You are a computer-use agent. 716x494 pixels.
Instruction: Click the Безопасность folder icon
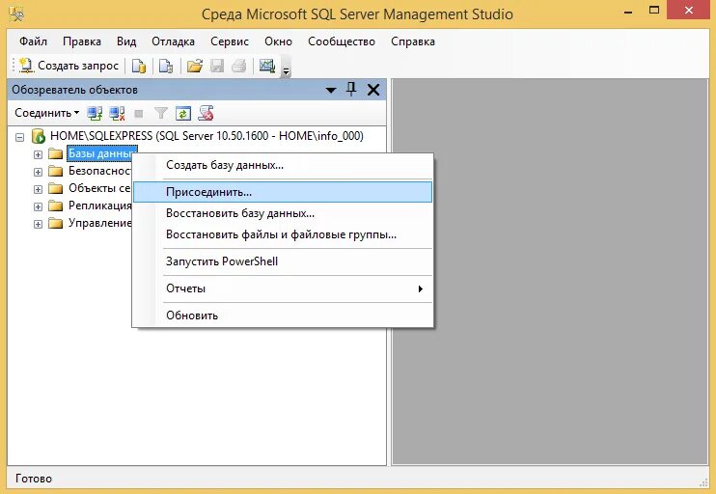(55, 171)
